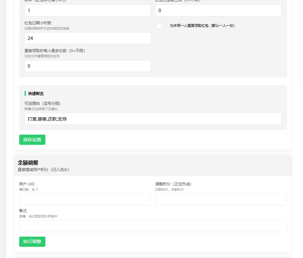Click the 快捷附言 section heading
The height and width of the screenshot is (258, 303).
click(x=36, y=94)
